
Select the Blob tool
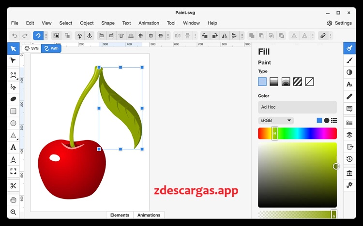(x=13, y=99)
